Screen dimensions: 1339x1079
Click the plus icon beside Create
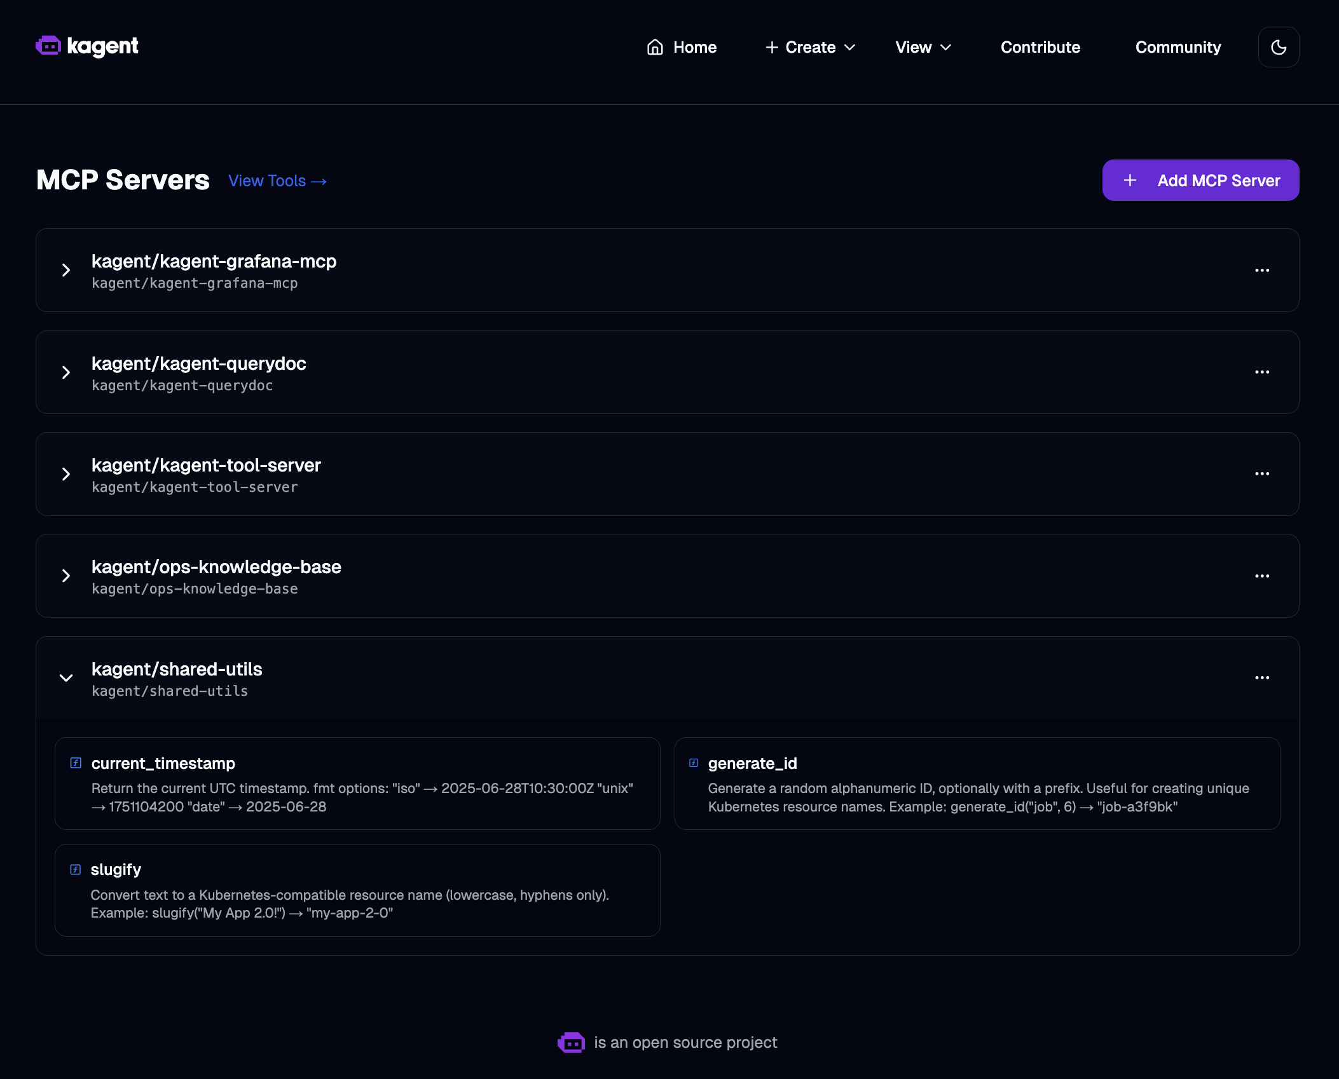pyautogui.click(x=771, y=47)
